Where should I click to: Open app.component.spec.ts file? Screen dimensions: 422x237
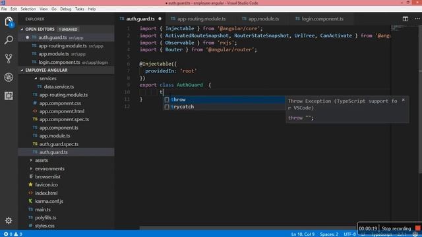[66, 119]
